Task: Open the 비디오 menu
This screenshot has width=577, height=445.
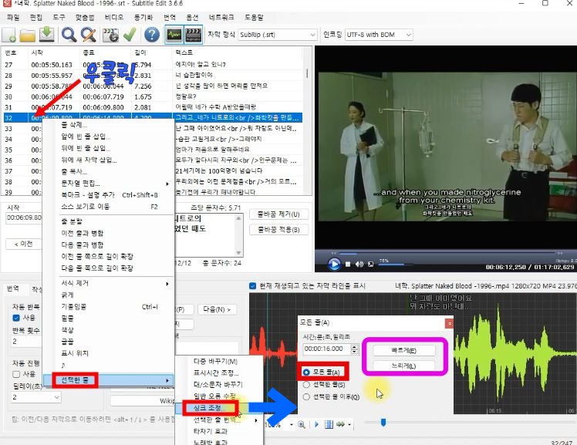Action: (114, 17)
